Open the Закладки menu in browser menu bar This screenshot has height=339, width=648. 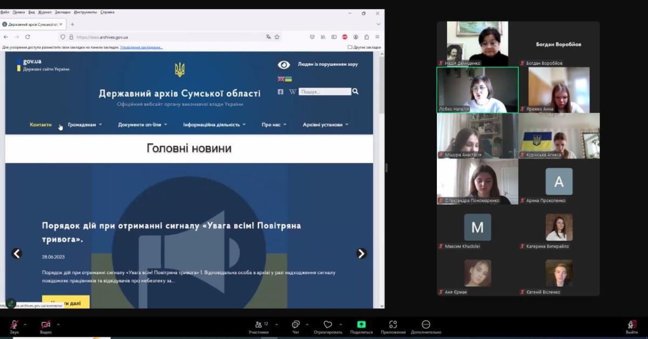pyautogui.click(x=62, y=12)
